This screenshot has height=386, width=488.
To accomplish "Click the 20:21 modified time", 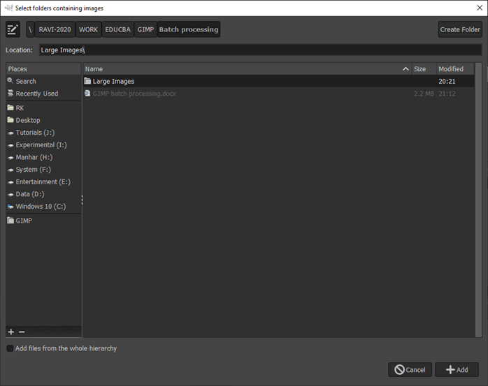I will tap(447, 81).
